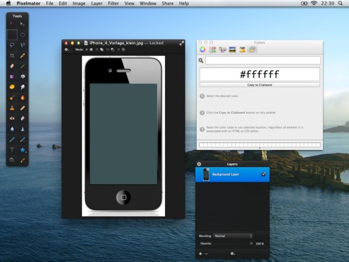The width and height of the screenshot is (349, 262).
Task: Open color palettes tab in Colors window
Action: [222, 49]
